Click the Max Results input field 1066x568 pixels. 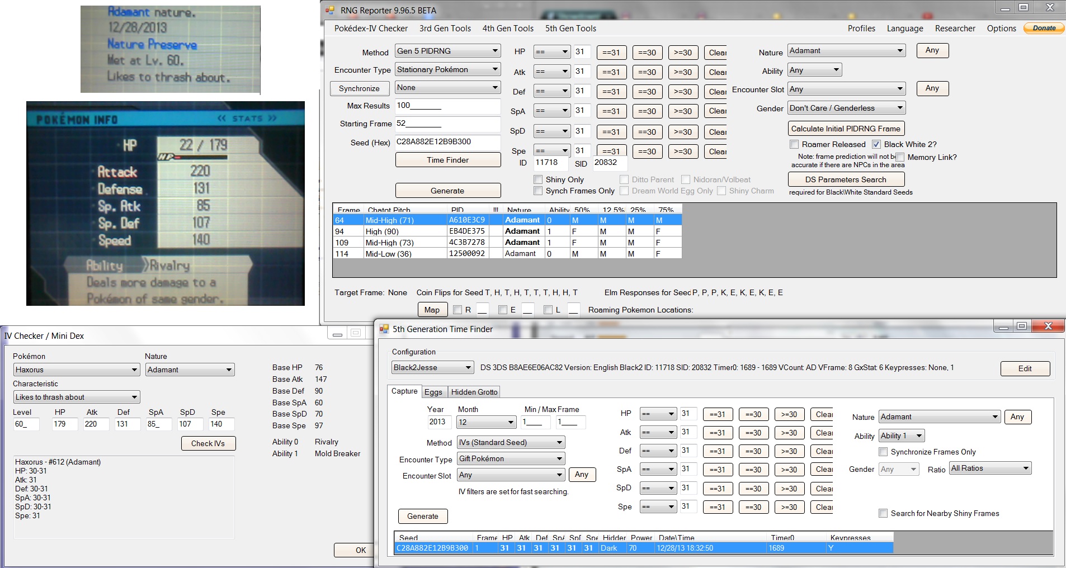447,106
